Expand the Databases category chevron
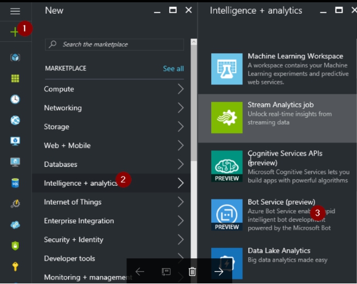The image size is (357, 284). coord(181,165)
